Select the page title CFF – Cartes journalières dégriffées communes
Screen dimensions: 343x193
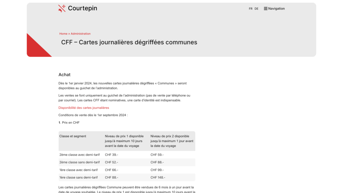(129, 42)
